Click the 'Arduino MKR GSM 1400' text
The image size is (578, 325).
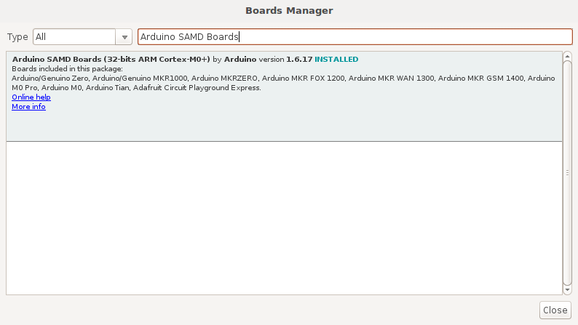click(480, 79)
